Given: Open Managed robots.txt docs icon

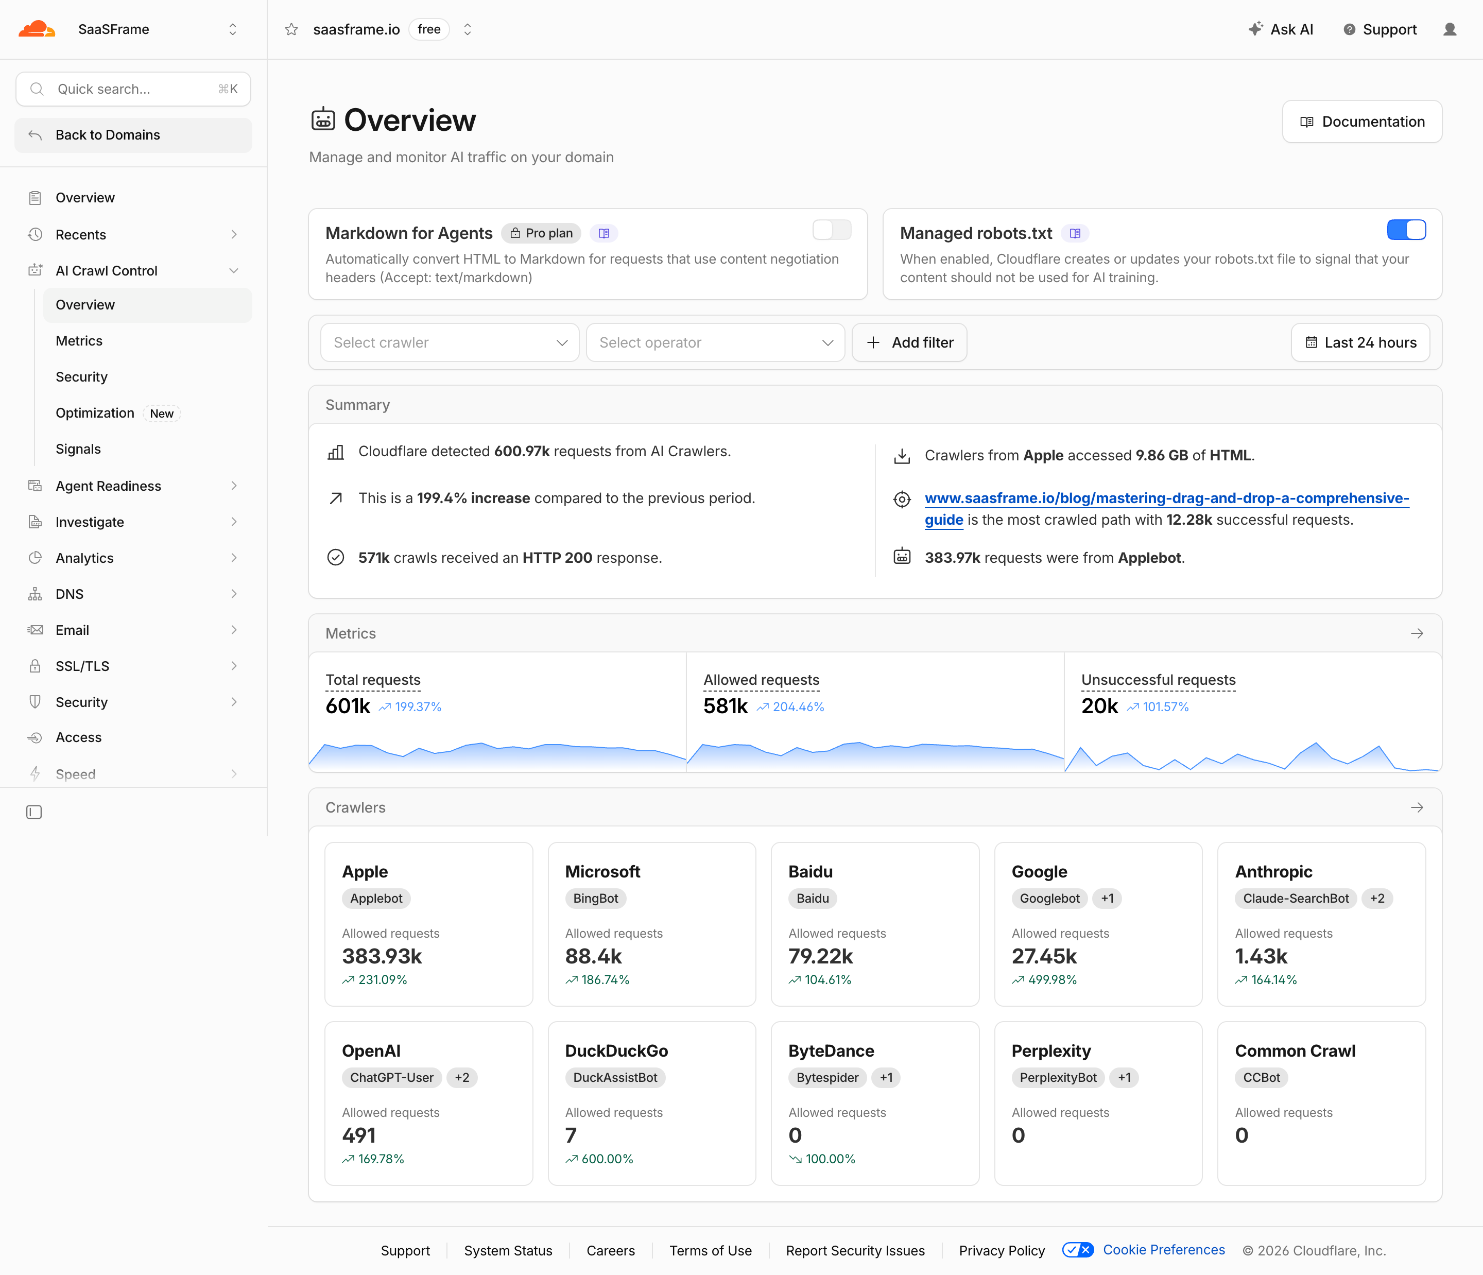Looking at the screenshot, I should [x=1074, y=233].
